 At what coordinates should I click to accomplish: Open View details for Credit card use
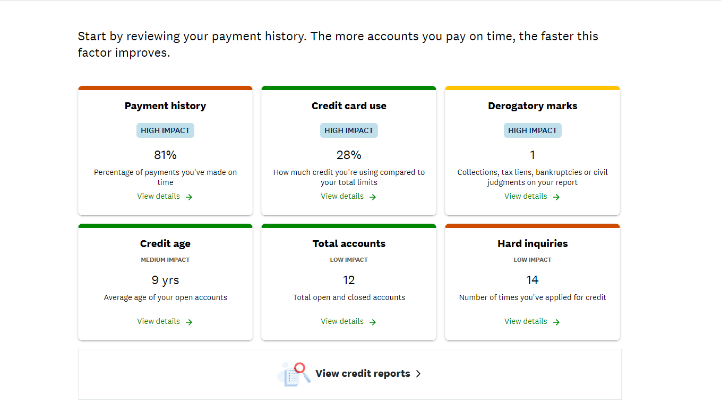pos(342,196)
